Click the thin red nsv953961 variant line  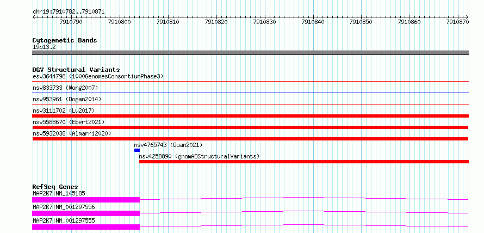[251, 105]
